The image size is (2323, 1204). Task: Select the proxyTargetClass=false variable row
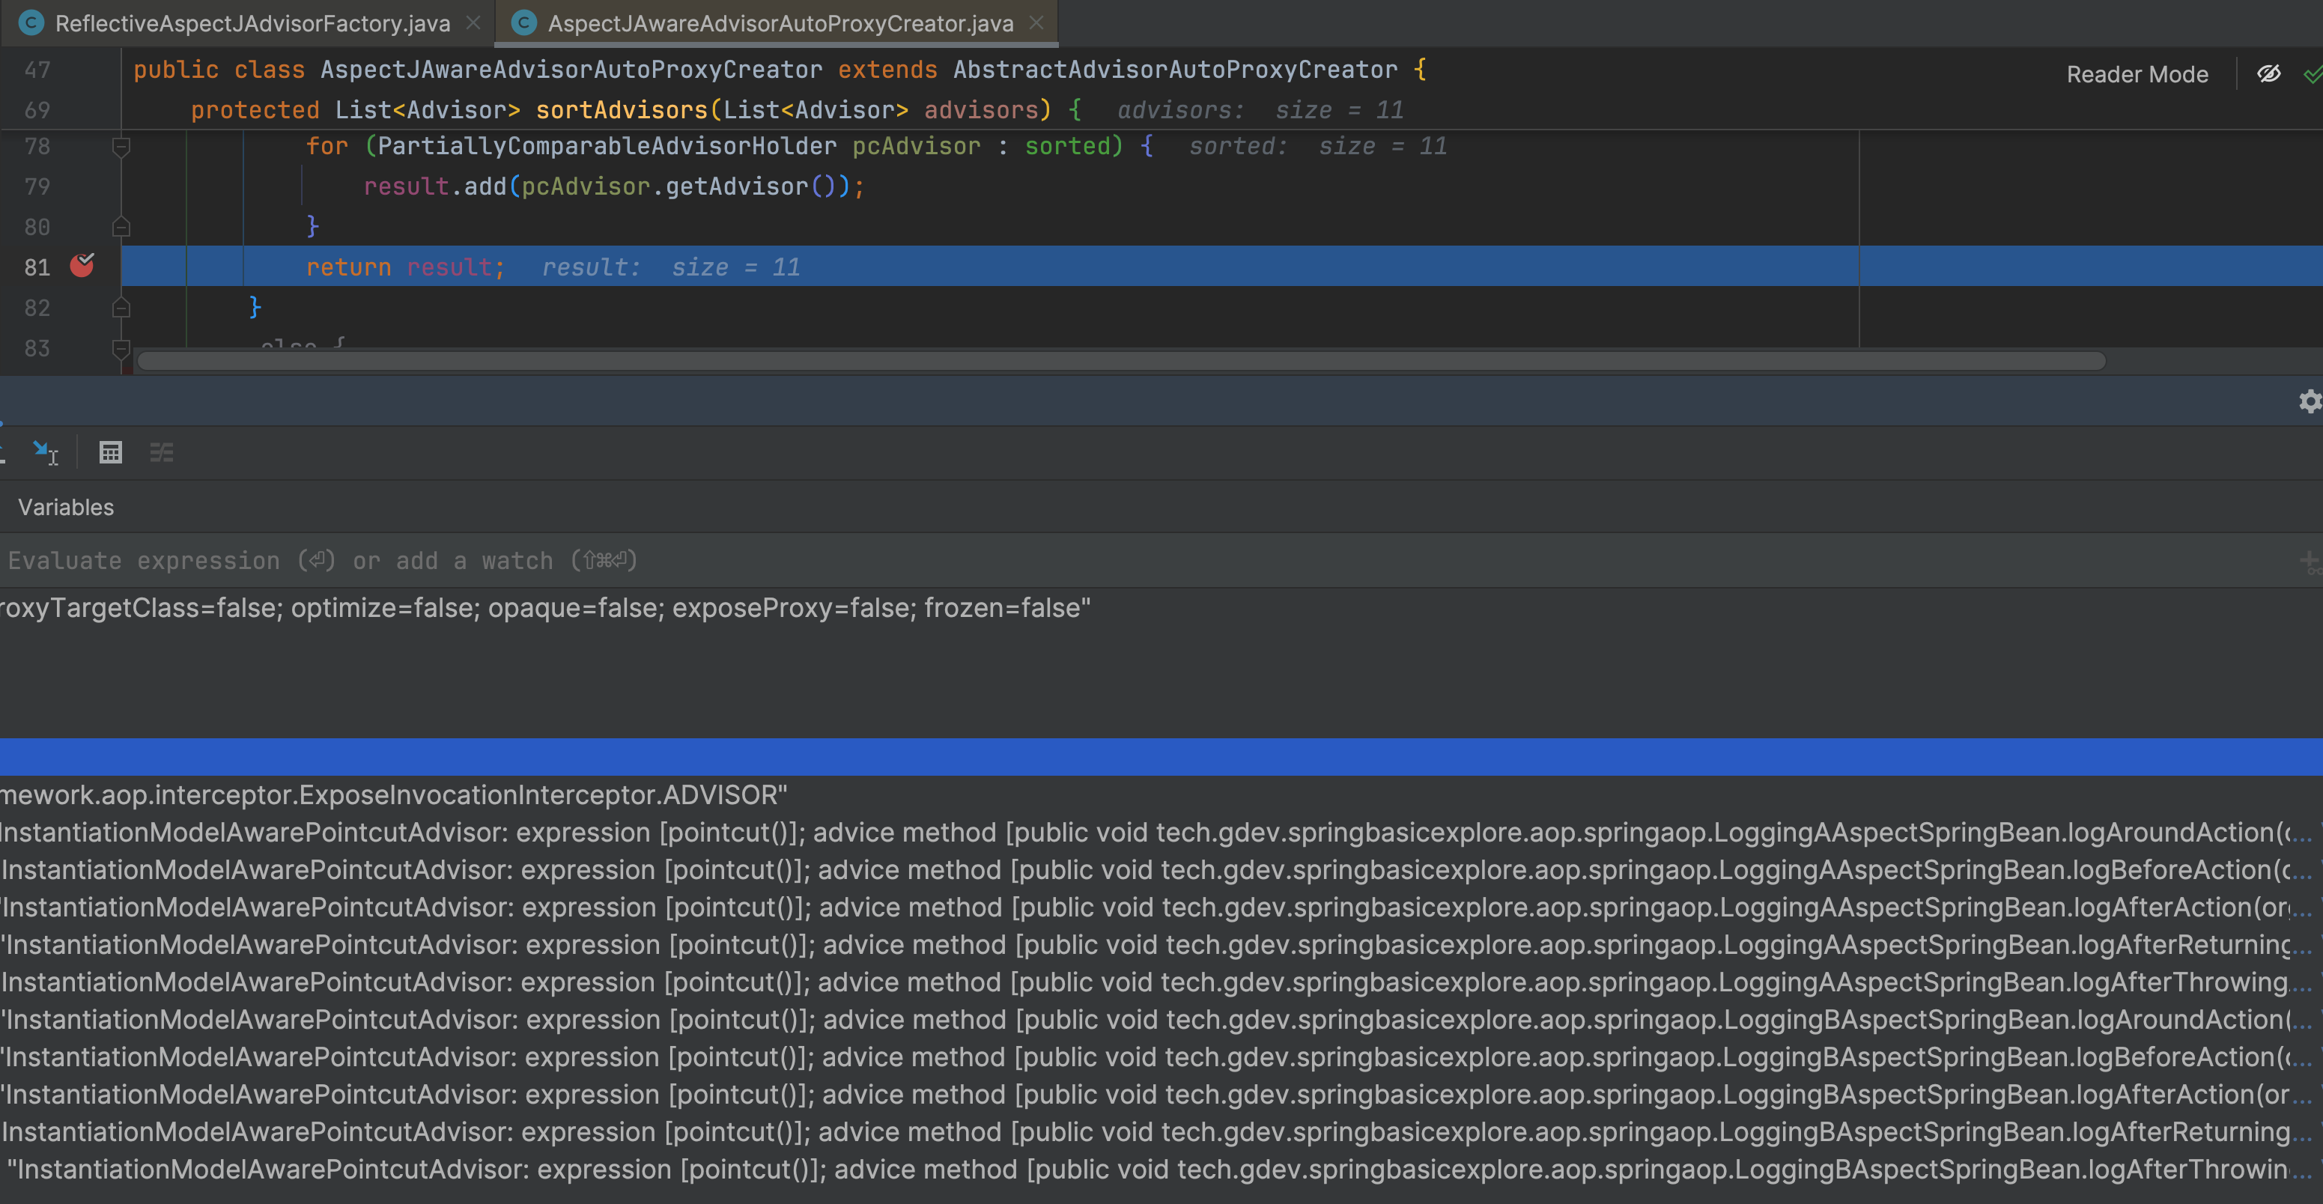pyautogui.click(x=1161, y=608)
